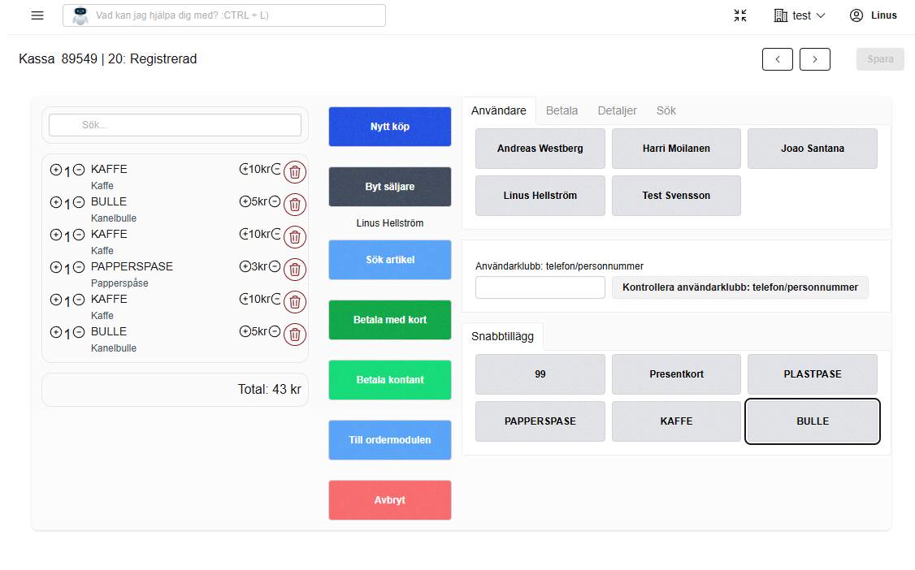The height and width of the screenshot is (570, 915).
Task: Pay with card using Betala med kort
Action: tap(390, 320)
